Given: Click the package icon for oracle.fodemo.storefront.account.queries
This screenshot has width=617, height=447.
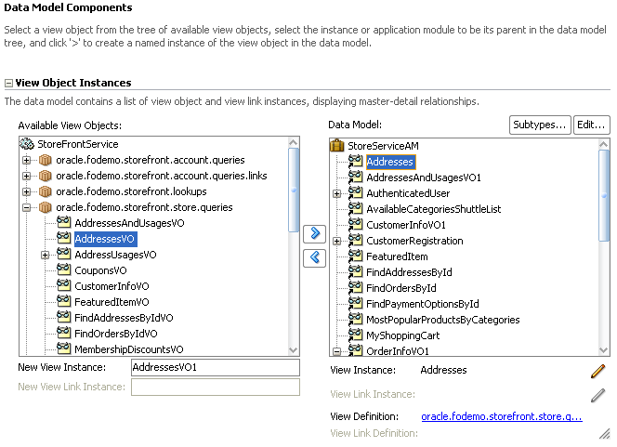Looking at the screenshot, I should point(46,160).
